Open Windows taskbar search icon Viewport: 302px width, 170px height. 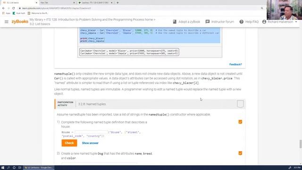pyautogui.click(x=8, y=168)
